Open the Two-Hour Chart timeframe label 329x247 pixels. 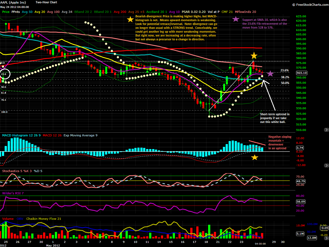(46, 2)
